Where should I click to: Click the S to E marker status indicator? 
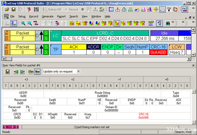(11, 127)
